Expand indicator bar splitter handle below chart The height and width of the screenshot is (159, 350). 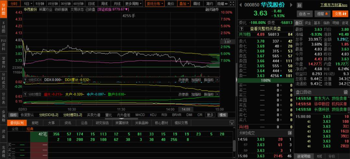[x=121, y=118]
